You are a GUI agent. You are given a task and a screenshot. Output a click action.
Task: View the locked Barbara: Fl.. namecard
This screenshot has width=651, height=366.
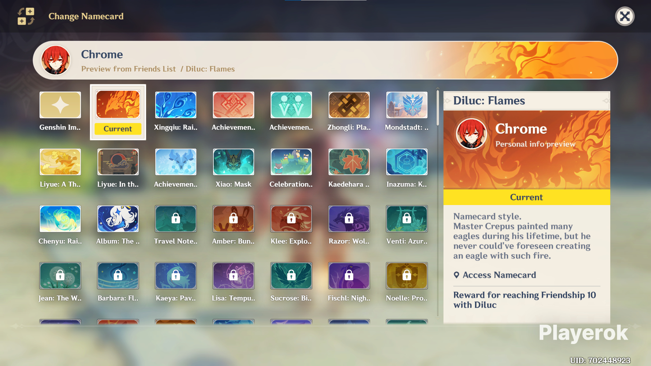[118, 276]
